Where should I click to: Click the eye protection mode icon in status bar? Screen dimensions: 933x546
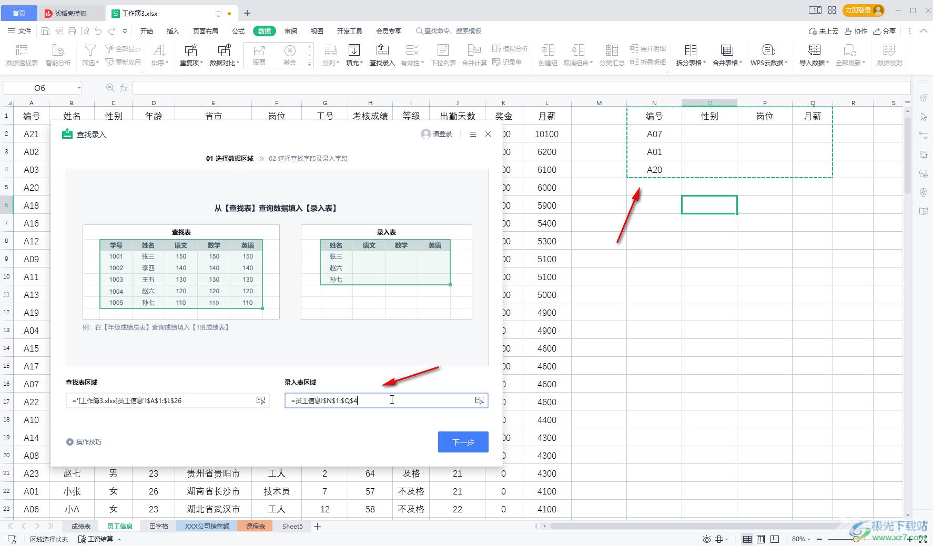tap(707, 539)
